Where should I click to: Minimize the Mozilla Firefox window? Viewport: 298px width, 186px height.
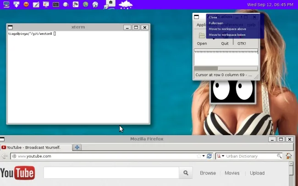[x=272, y=139]
